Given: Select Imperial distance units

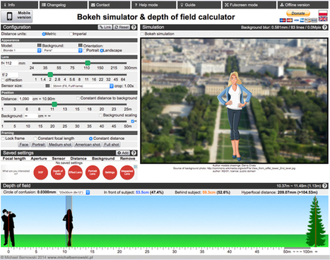Looking at the screenshot, I should (x=71, y=34).
